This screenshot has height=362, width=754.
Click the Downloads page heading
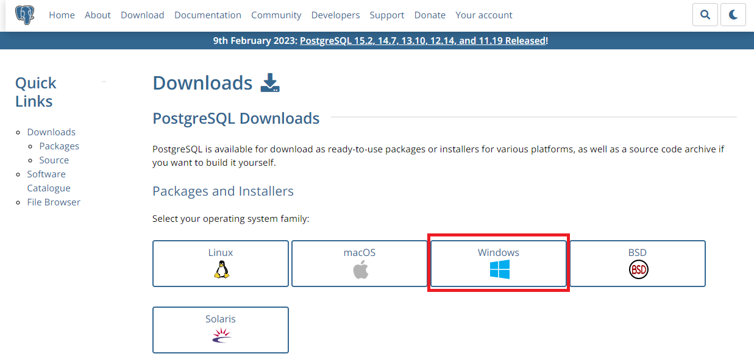pyautogui.click(x=202, y=83)
